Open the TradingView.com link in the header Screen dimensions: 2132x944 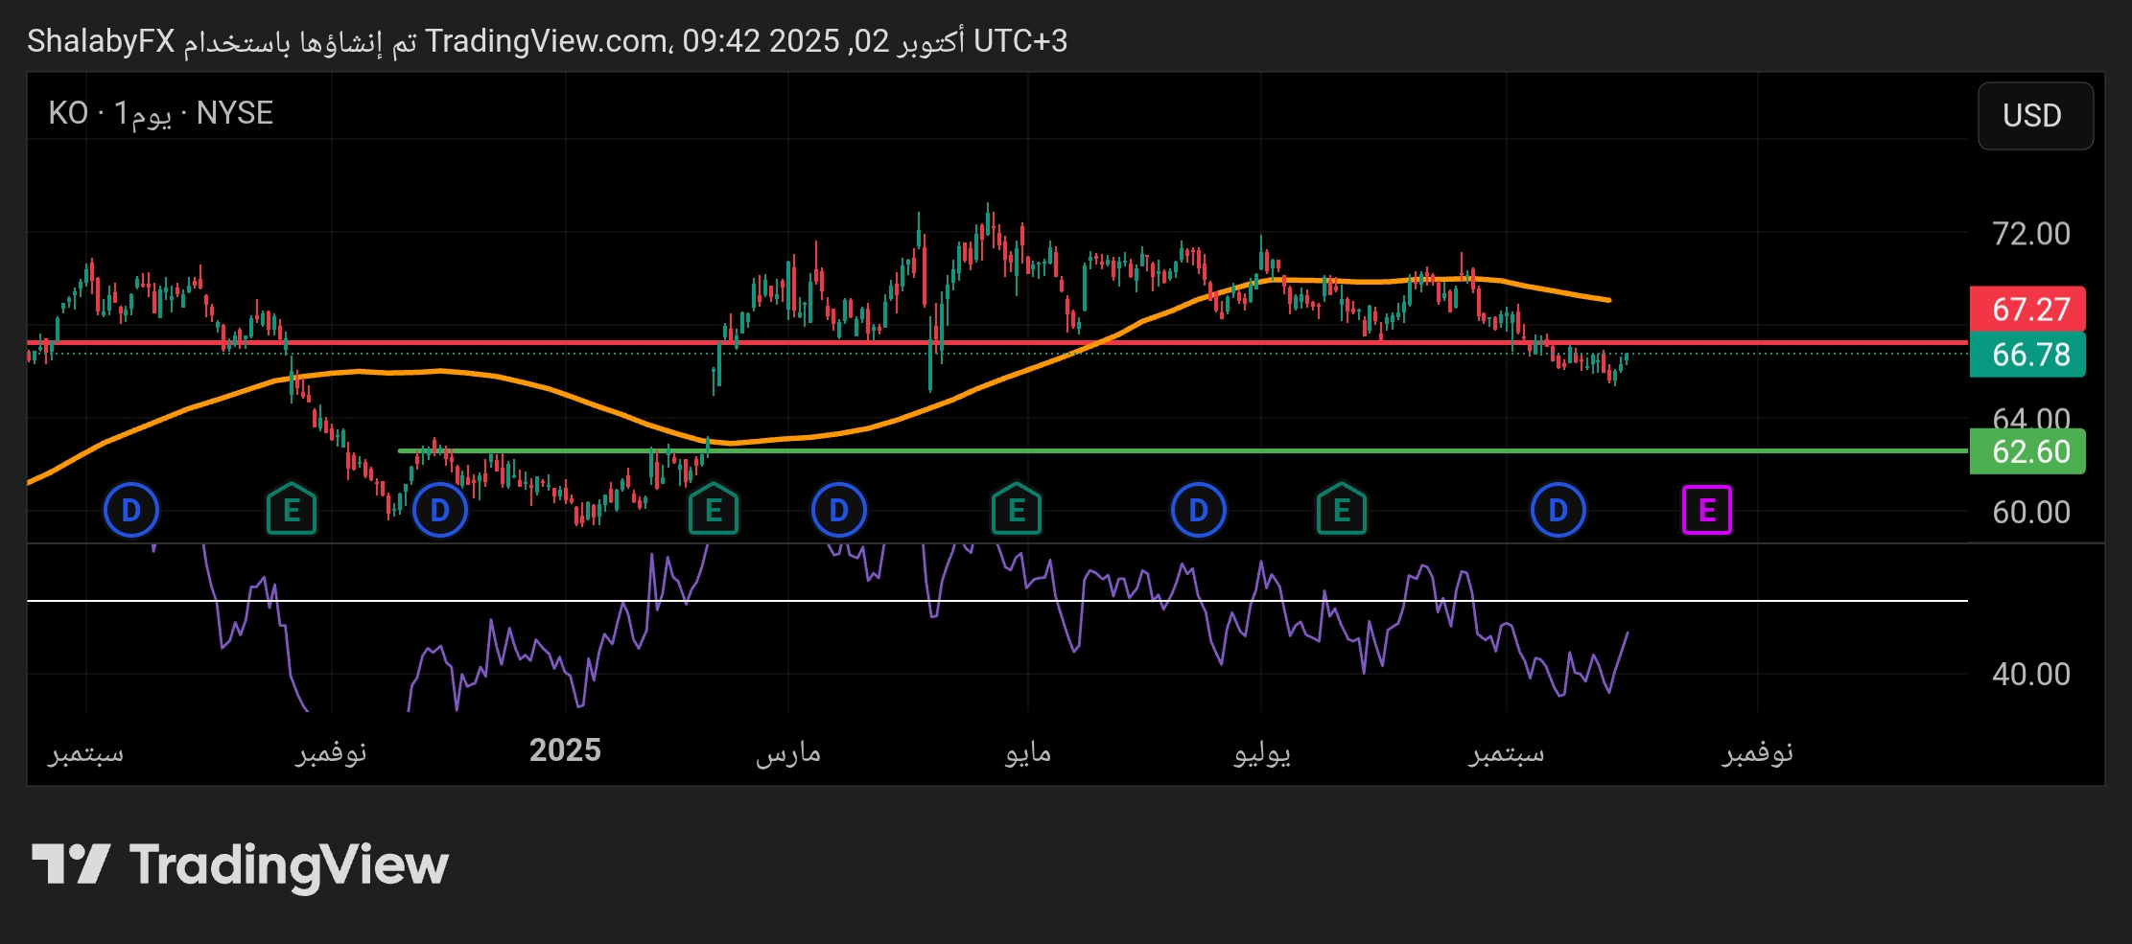point(547,41)
